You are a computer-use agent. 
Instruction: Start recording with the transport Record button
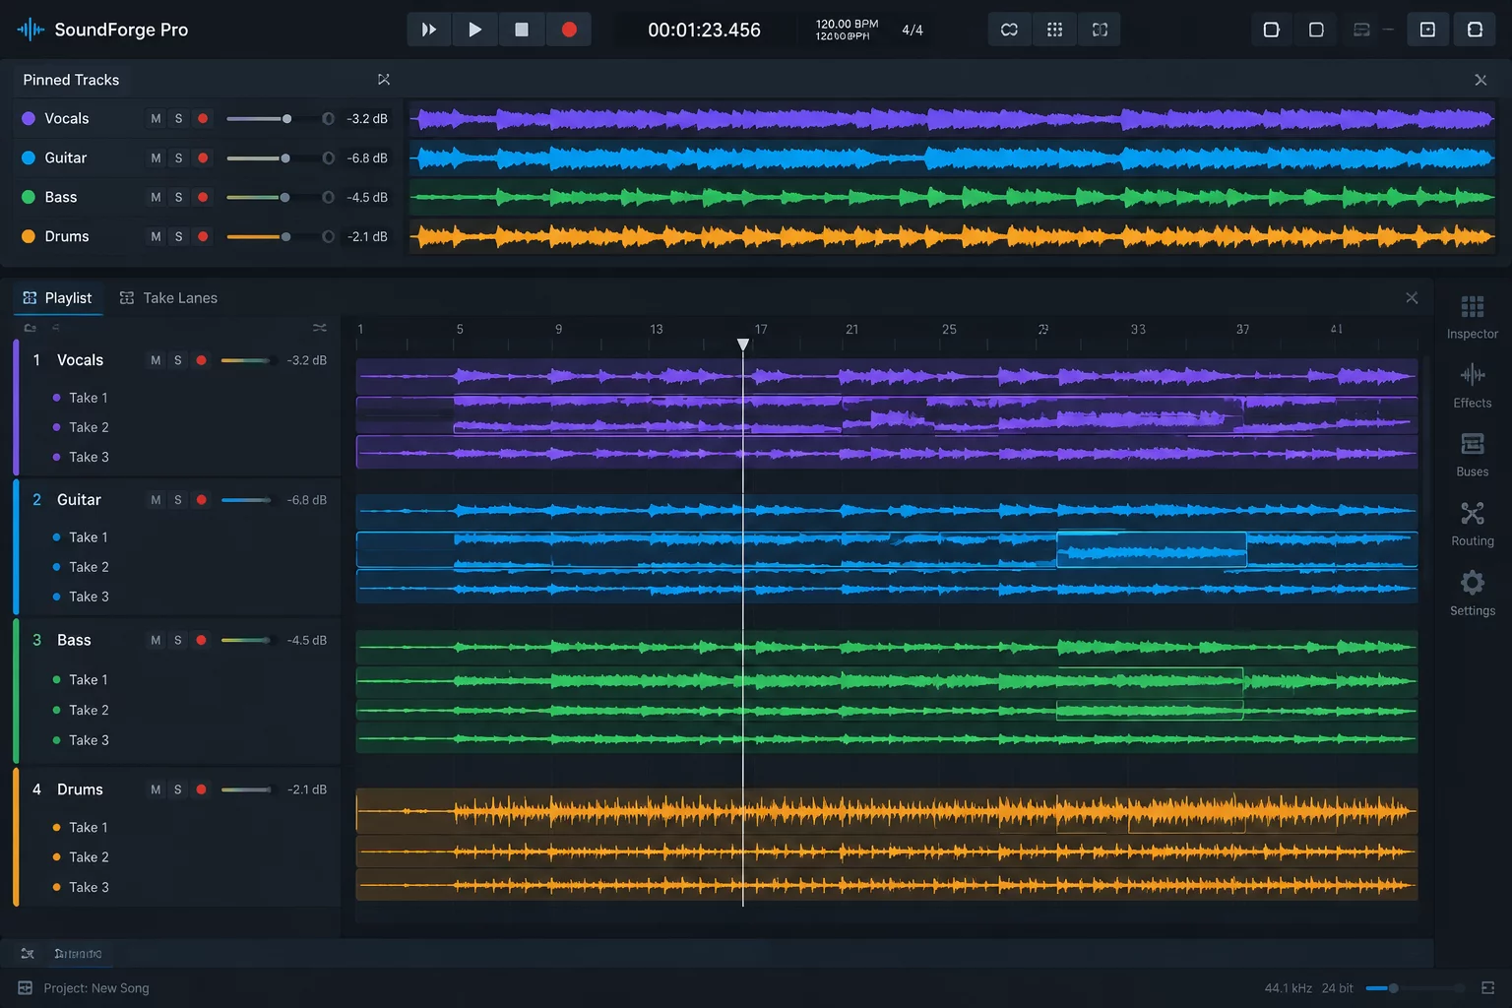[569, 30]
